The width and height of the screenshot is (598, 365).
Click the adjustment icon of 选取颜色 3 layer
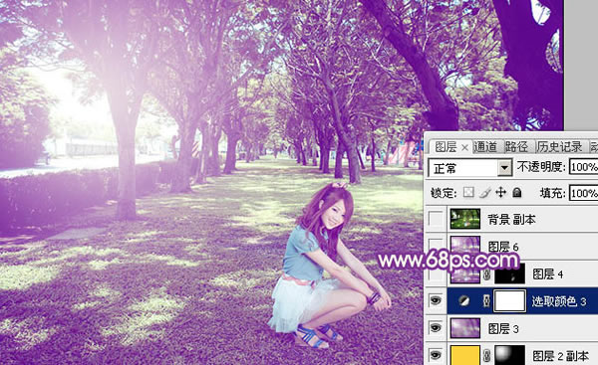point(464,300)
